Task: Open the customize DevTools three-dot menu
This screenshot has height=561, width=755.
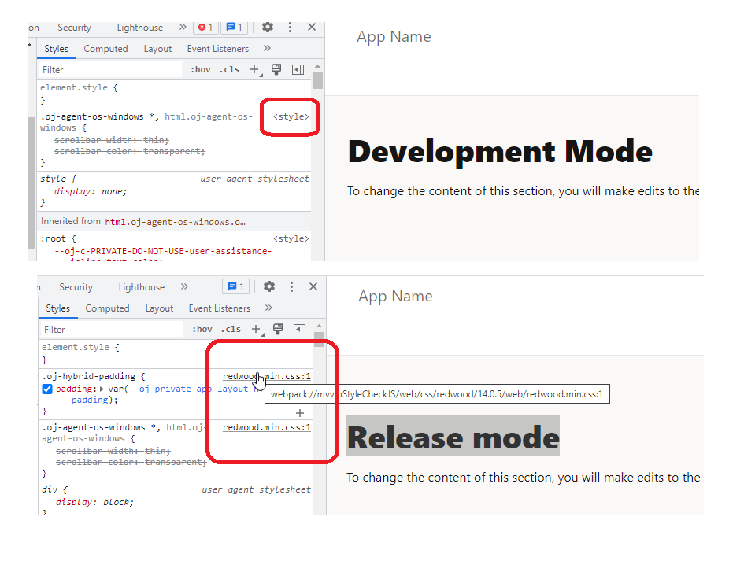Action: (x=290, y=27)
